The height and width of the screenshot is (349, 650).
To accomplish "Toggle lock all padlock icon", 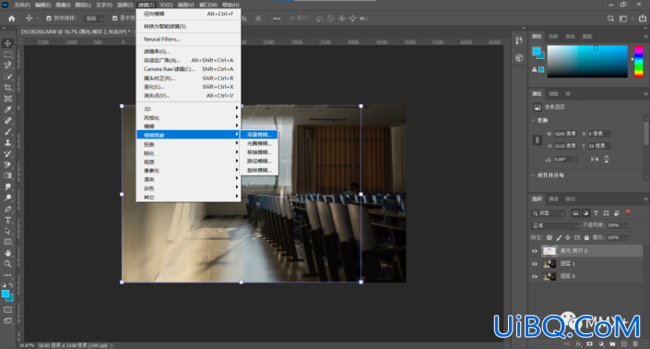I will pos(586,238).
